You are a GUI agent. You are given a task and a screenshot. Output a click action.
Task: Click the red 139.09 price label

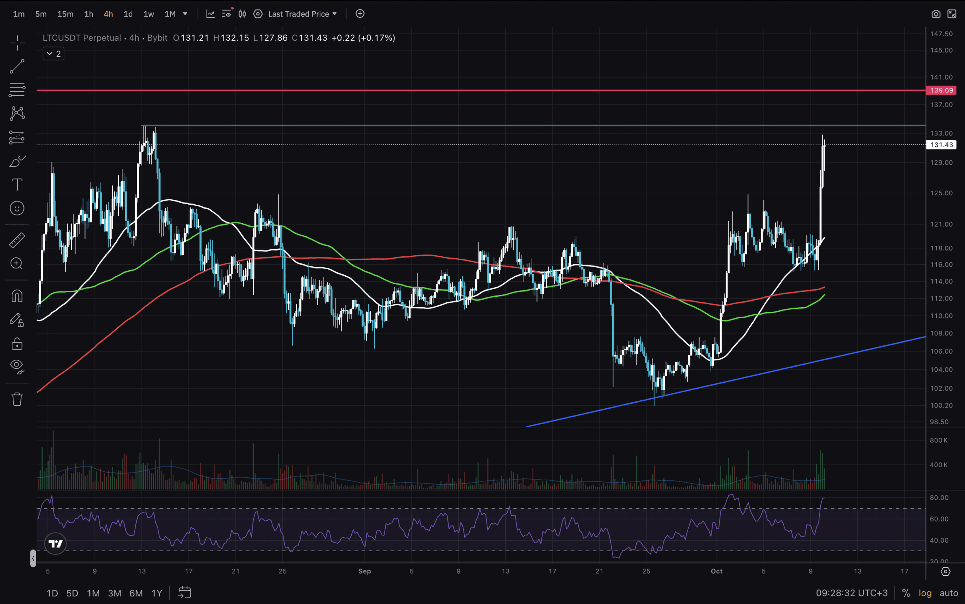[x=941, y=90]
